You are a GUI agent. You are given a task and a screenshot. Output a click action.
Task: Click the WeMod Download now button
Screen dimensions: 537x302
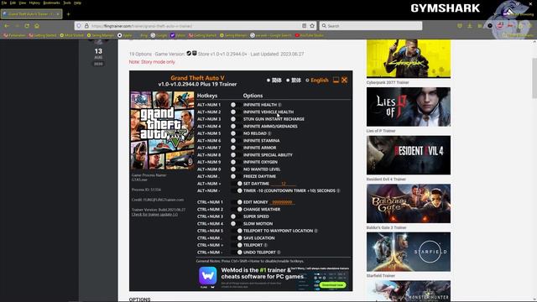pyautogui.click(x=332, y=285)
